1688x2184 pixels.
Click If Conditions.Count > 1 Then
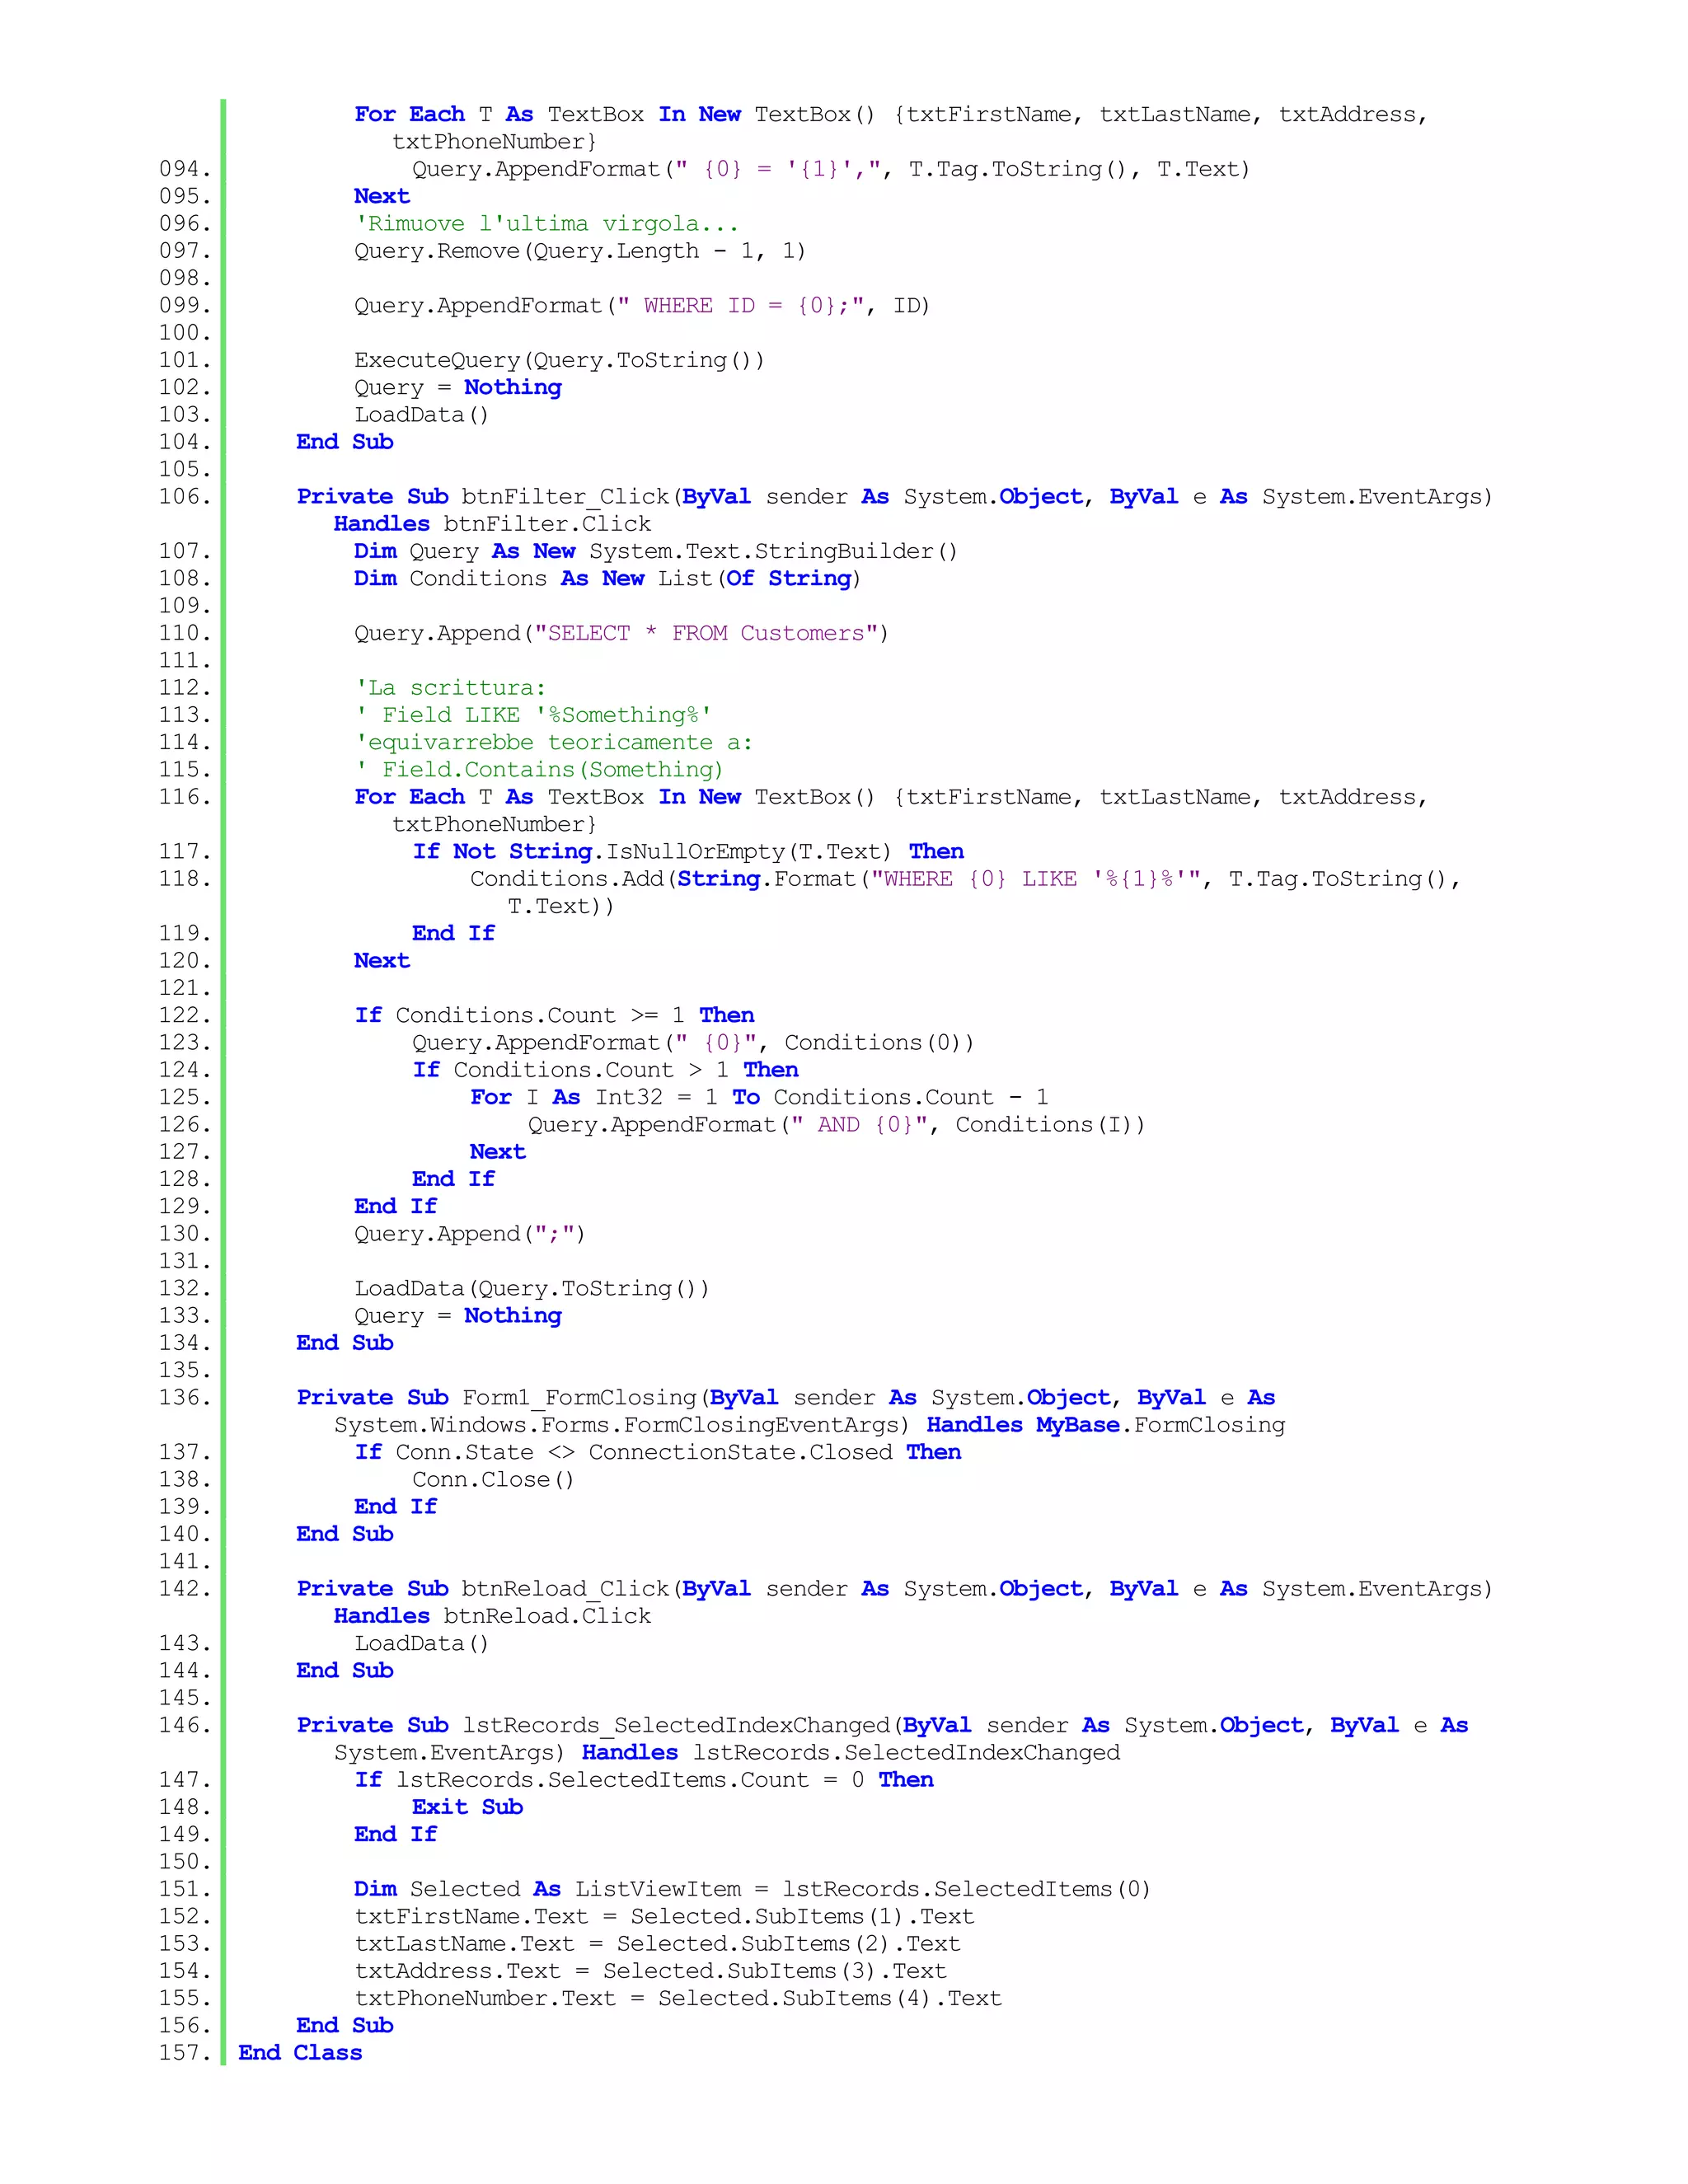point(605,1070)
